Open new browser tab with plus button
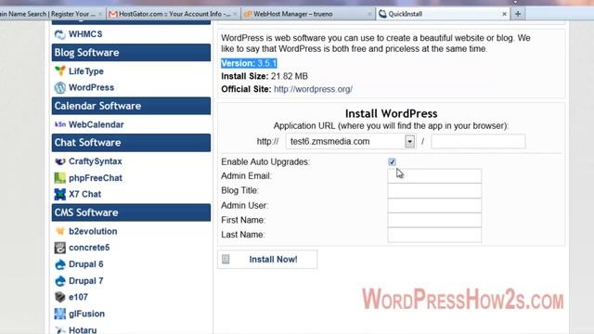The width and height of the screenshot is (594, 334). [518, 14]
